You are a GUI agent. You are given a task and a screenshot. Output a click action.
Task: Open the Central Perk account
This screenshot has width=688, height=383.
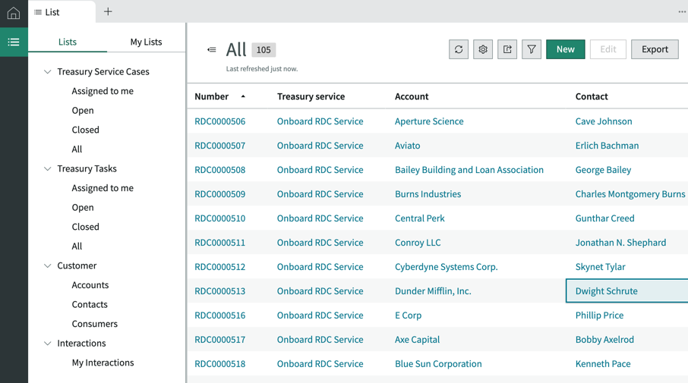(419, 218)
